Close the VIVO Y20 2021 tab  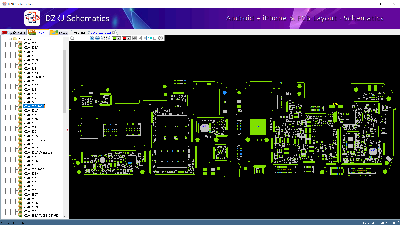pos(114,33)
